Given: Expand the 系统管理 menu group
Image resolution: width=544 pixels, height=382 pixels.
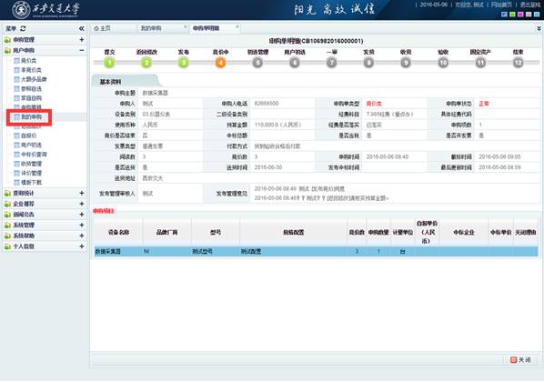Looking at the screenshot, I should [82, 226].
